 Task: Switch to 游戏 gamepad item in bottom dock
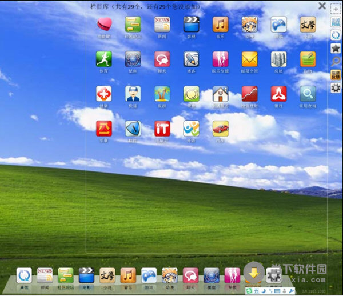(149, 275)
